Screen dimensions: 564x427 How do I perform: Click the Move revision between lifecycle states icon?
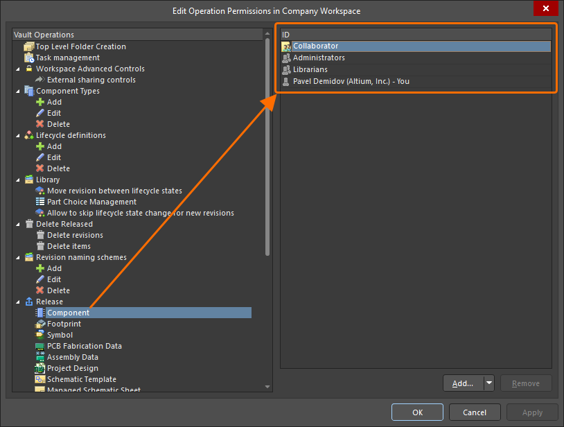[x=40, y=191]
